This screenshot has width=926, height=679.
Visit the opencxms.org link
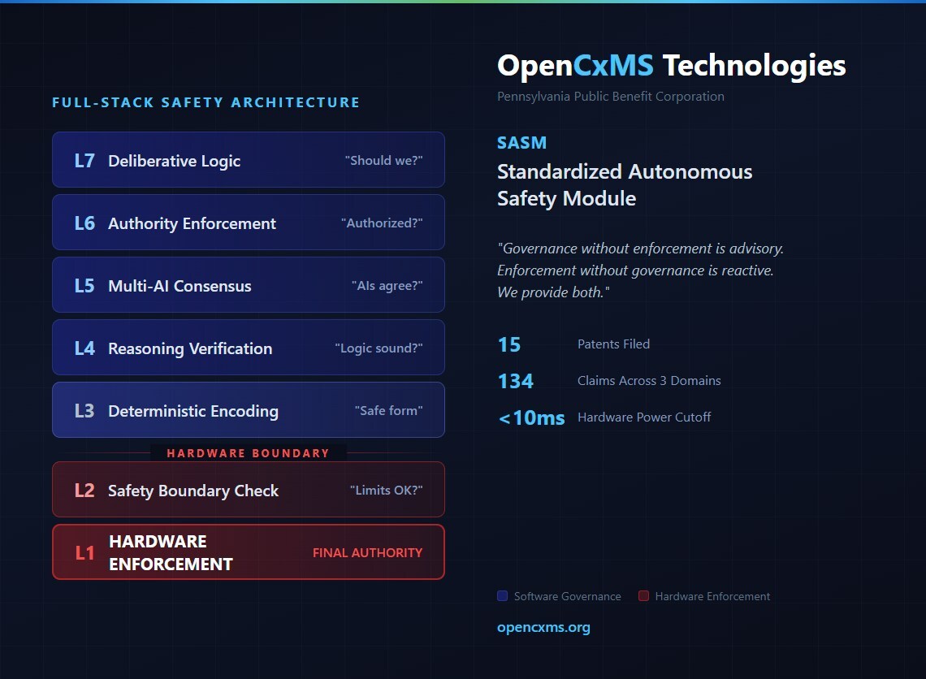coord(543,627)
